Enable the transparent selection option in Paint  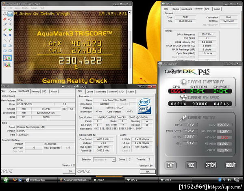[7, 64]
